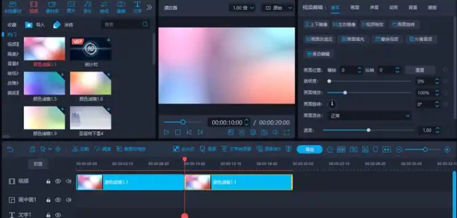Click the blue export button
The width and height of the screenshot is (457, 218).
click(310, 150)
